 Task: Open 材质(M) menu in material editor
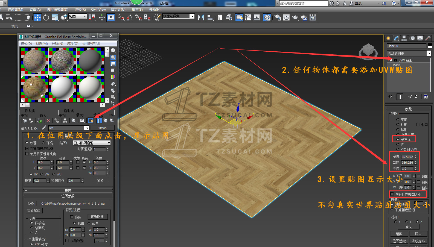click(x=42, y=44)
